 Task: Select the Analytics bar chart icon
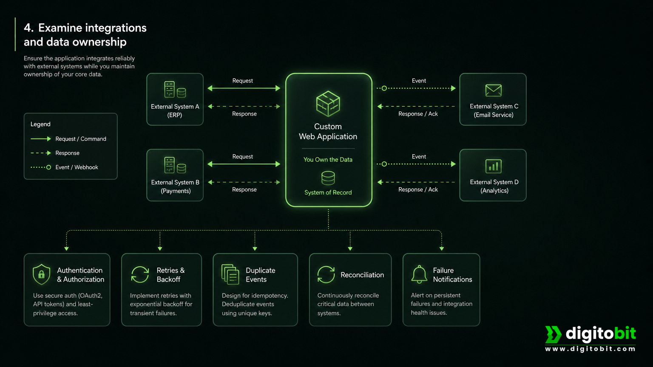[494, 166]
